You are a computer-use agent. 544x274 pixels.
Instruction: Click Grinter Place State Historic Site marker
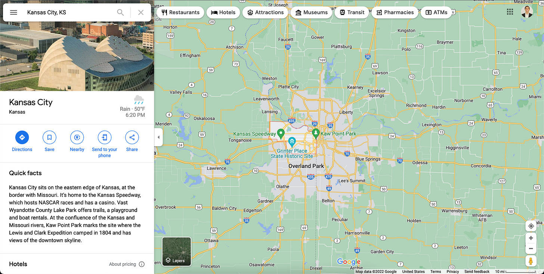(x=292, y=142)
